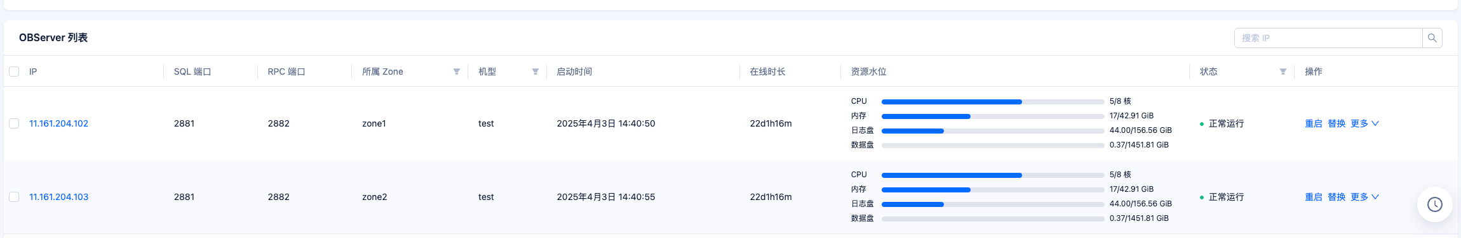This screenshot has height=238, width=1461.
Task: Check the row for 11.161.204.103
Action: point(14,197)
